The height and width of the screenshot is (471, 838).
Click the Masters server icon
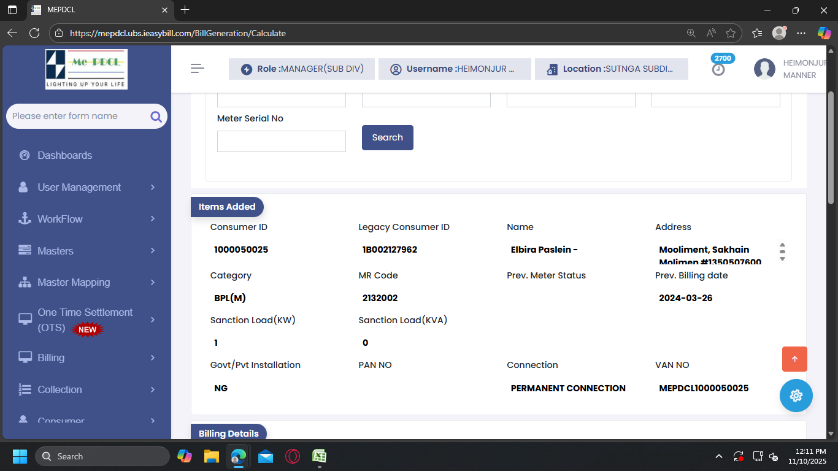(25, 250)
